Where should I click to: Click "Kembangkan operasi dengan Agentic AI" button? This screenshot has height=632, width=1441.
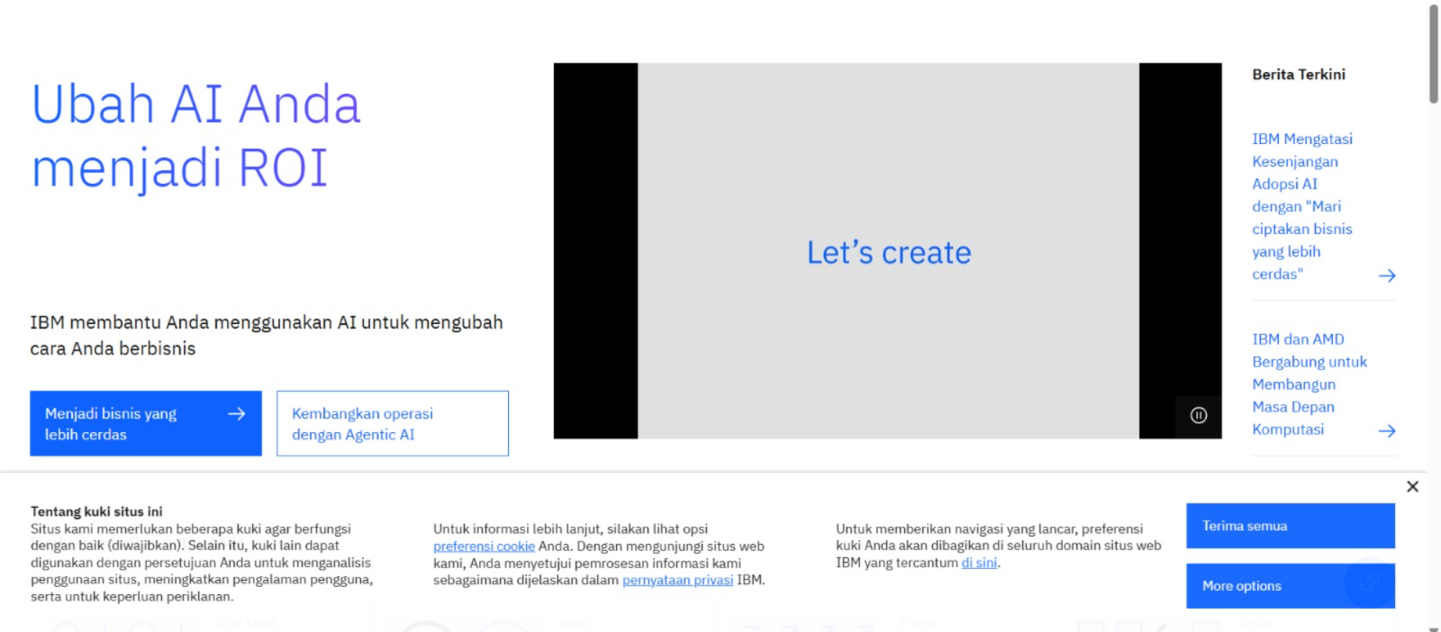392,424
